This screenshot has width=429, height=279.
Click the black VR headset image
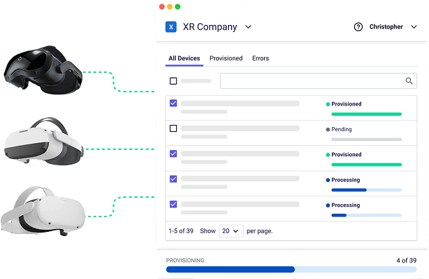click(43, 70)
